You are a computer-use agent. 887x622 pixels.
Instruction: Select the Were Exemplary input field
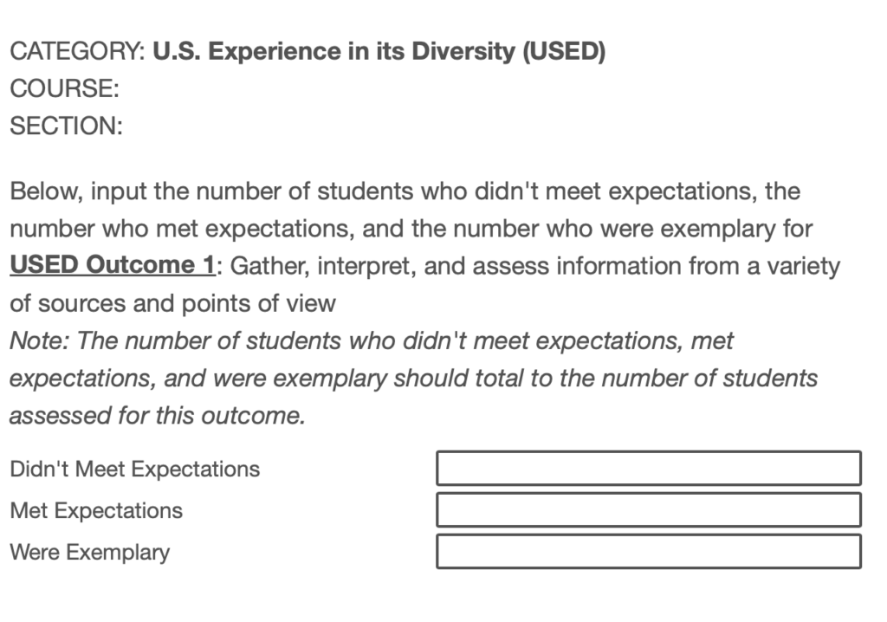[648, 552]
